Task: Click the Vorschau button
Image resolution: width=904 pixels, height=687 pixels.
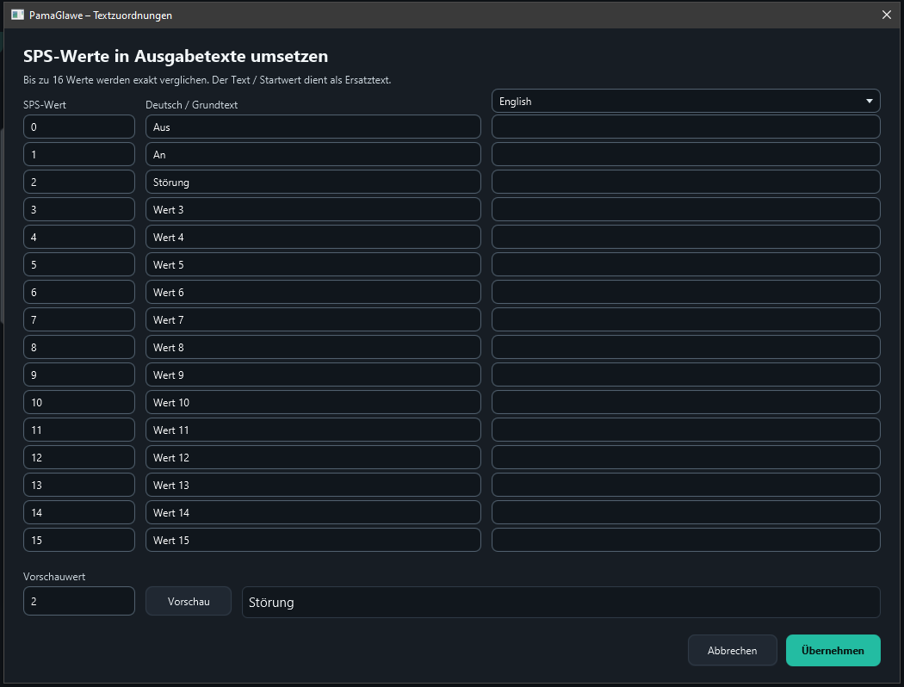Action: coord(189,601)
